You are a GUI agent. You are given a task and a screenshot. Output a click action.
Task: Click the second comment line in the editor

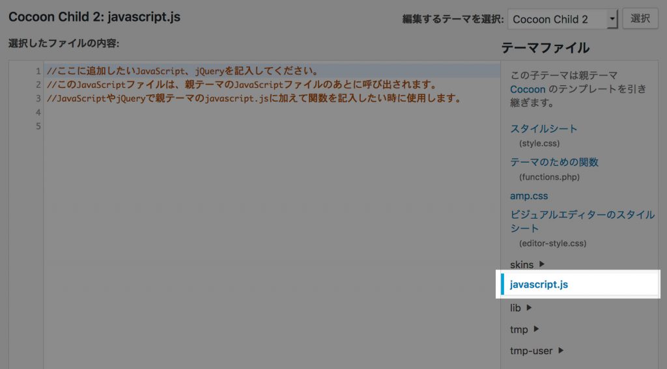point(241,85)
